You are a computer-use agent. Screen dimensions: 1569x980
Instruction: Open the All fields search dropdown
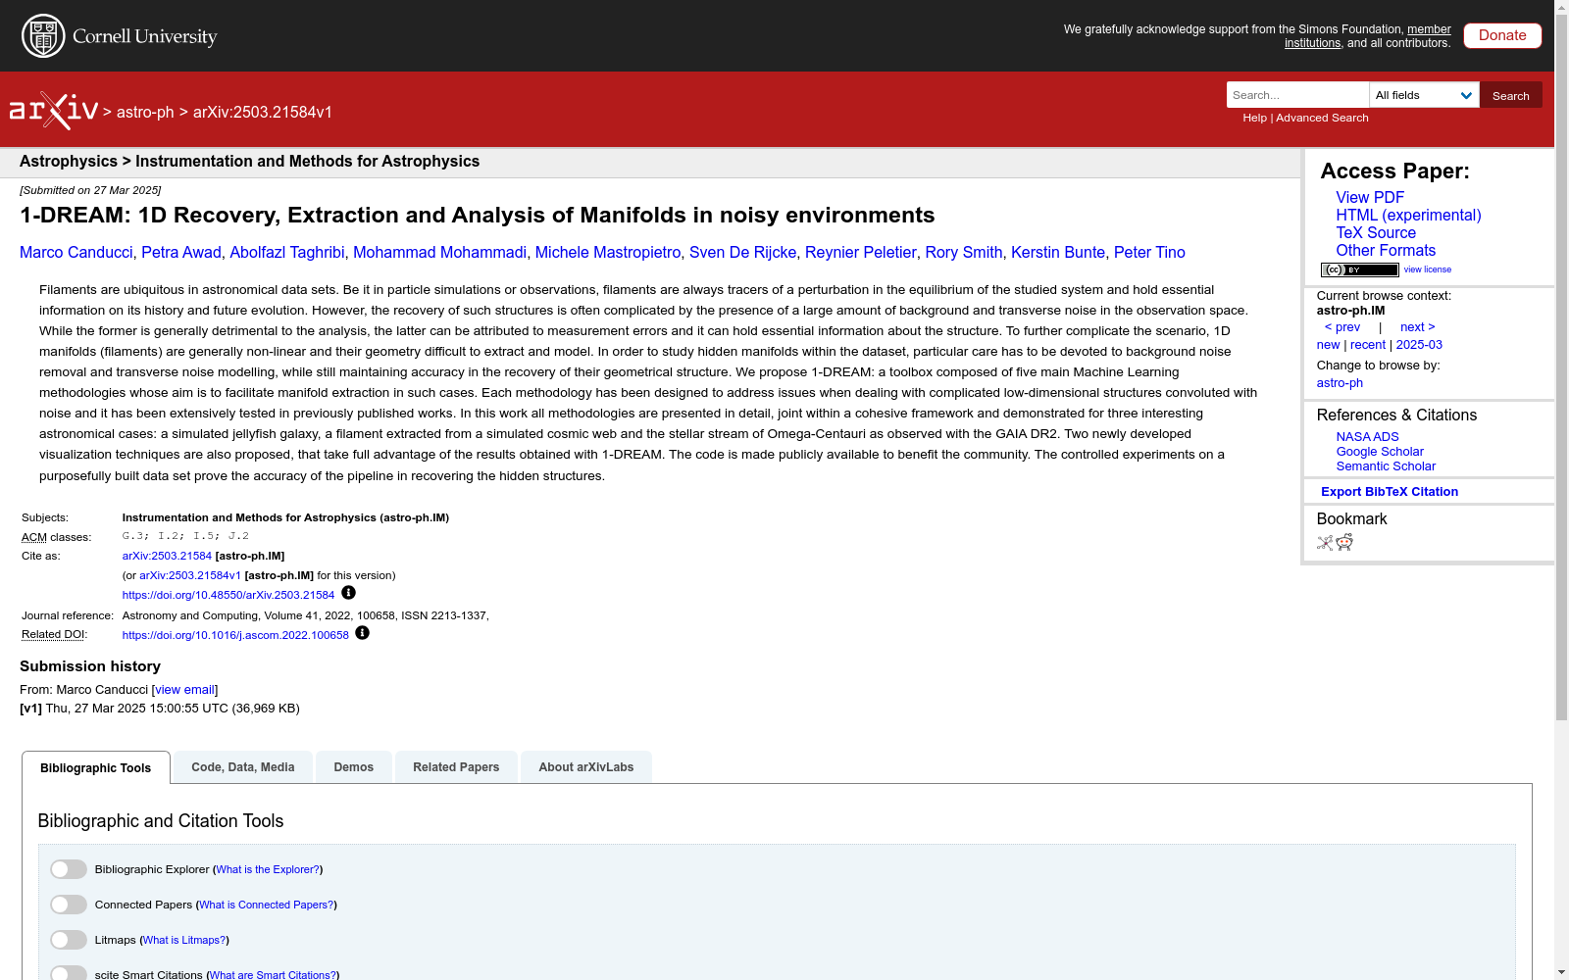1424,95
